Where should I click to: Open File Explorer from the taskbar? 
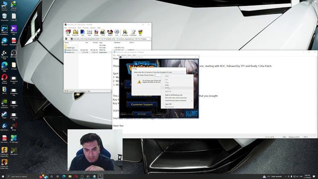pos(70,177)
